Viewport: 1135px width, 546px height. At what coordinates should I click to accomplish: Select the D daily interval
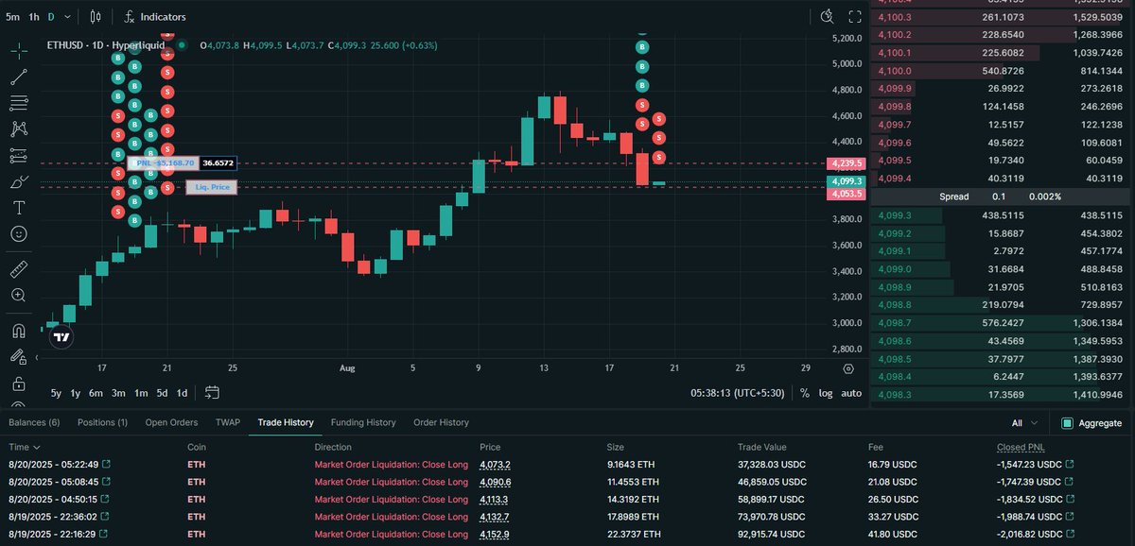pos(51,17)
